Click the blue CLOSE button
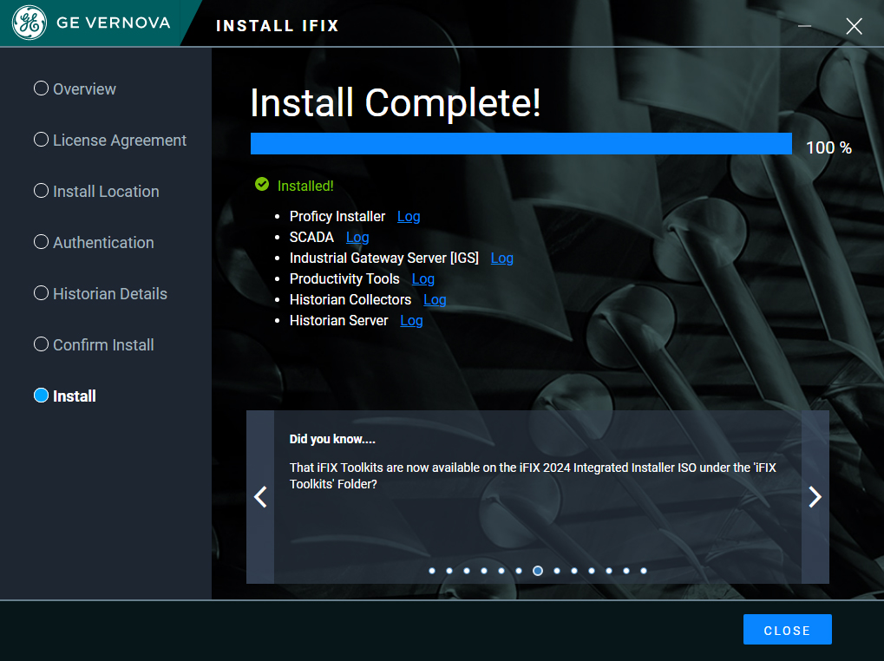 (787, 630)
